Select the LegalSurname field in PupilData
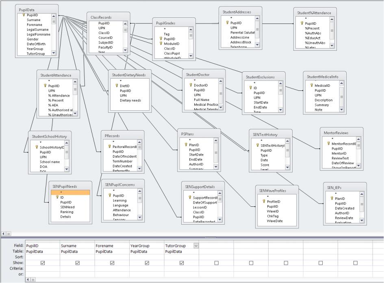 pos(38,30)
